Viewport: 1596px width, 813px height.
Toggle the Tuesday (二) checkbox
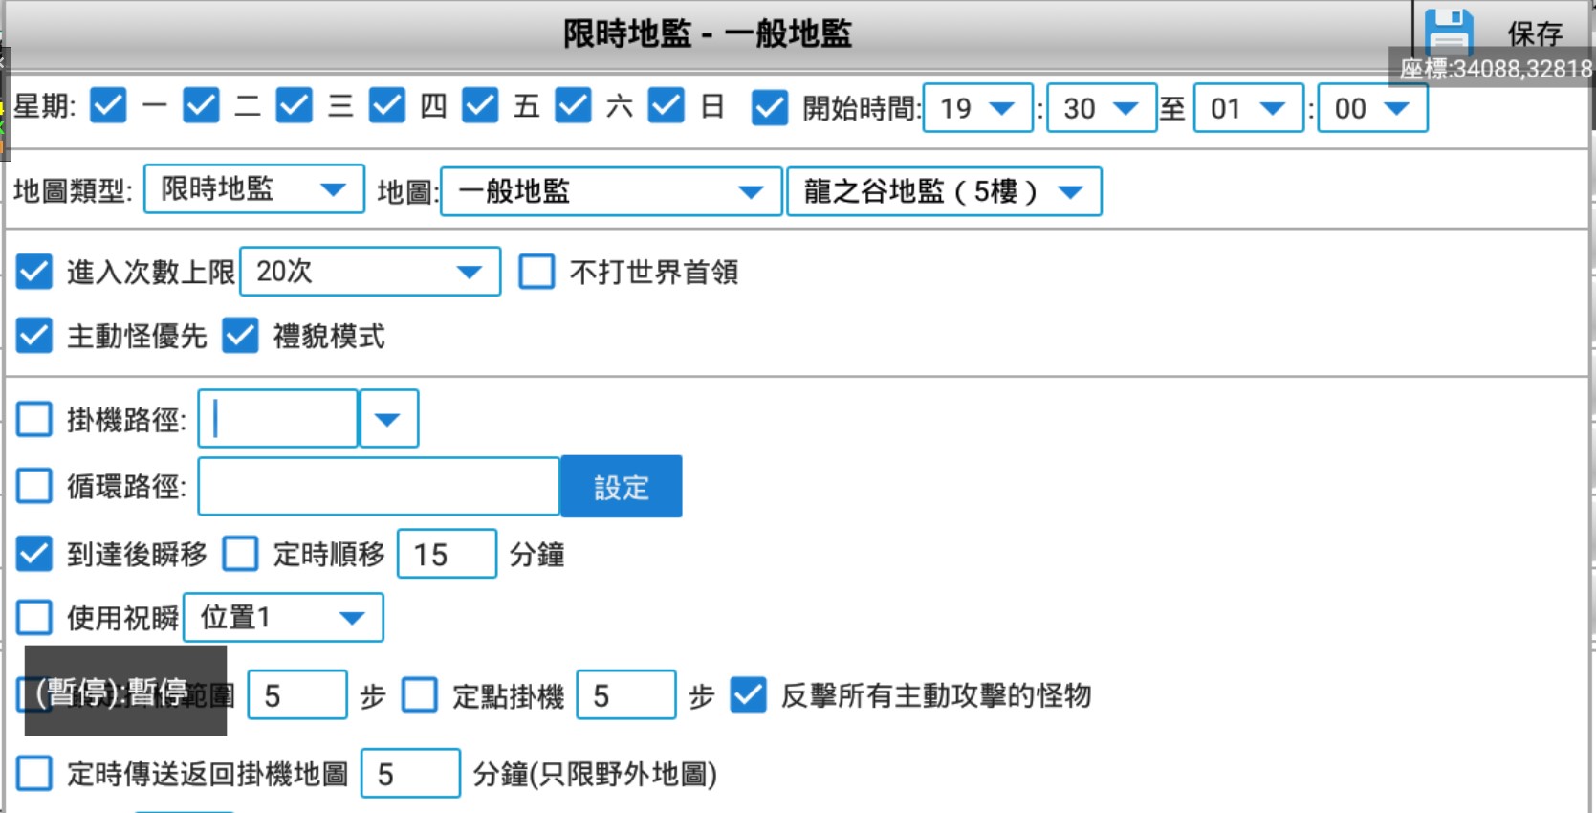pos(201,106)
